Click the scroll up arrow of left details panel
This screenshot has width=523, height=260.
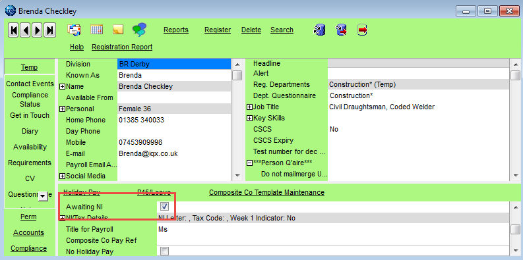tap(237, 65)
